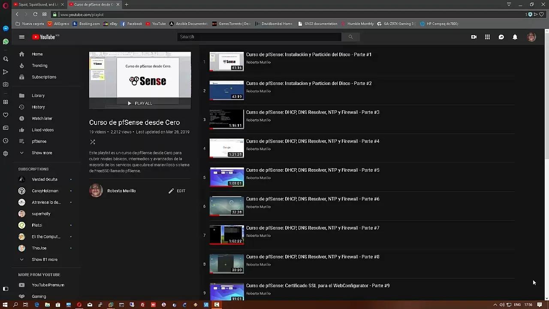This screenshot has height=309, width=549.
Task: Open the History sidebar item
Action: tap(38, 107)
